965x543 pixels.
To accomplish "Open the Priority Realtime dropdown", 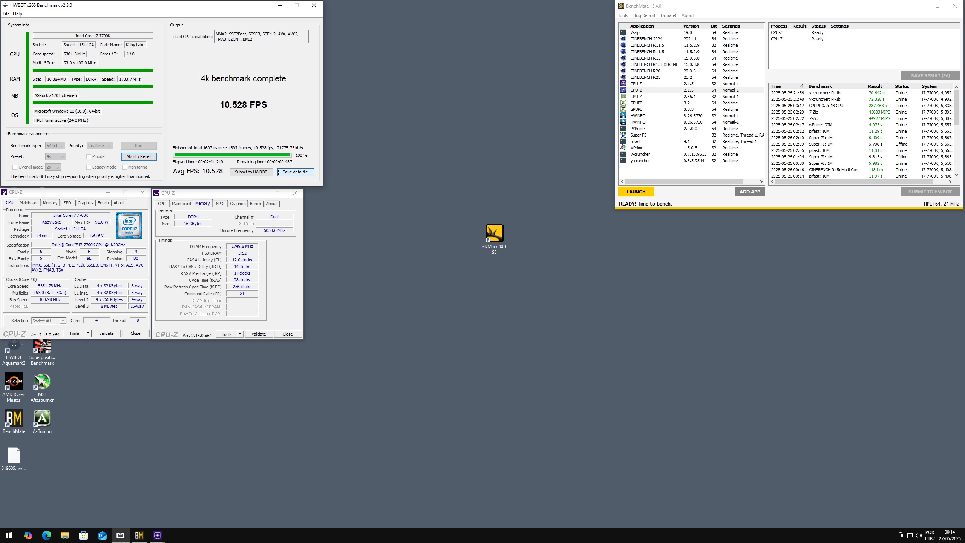I will click(100, 146).
